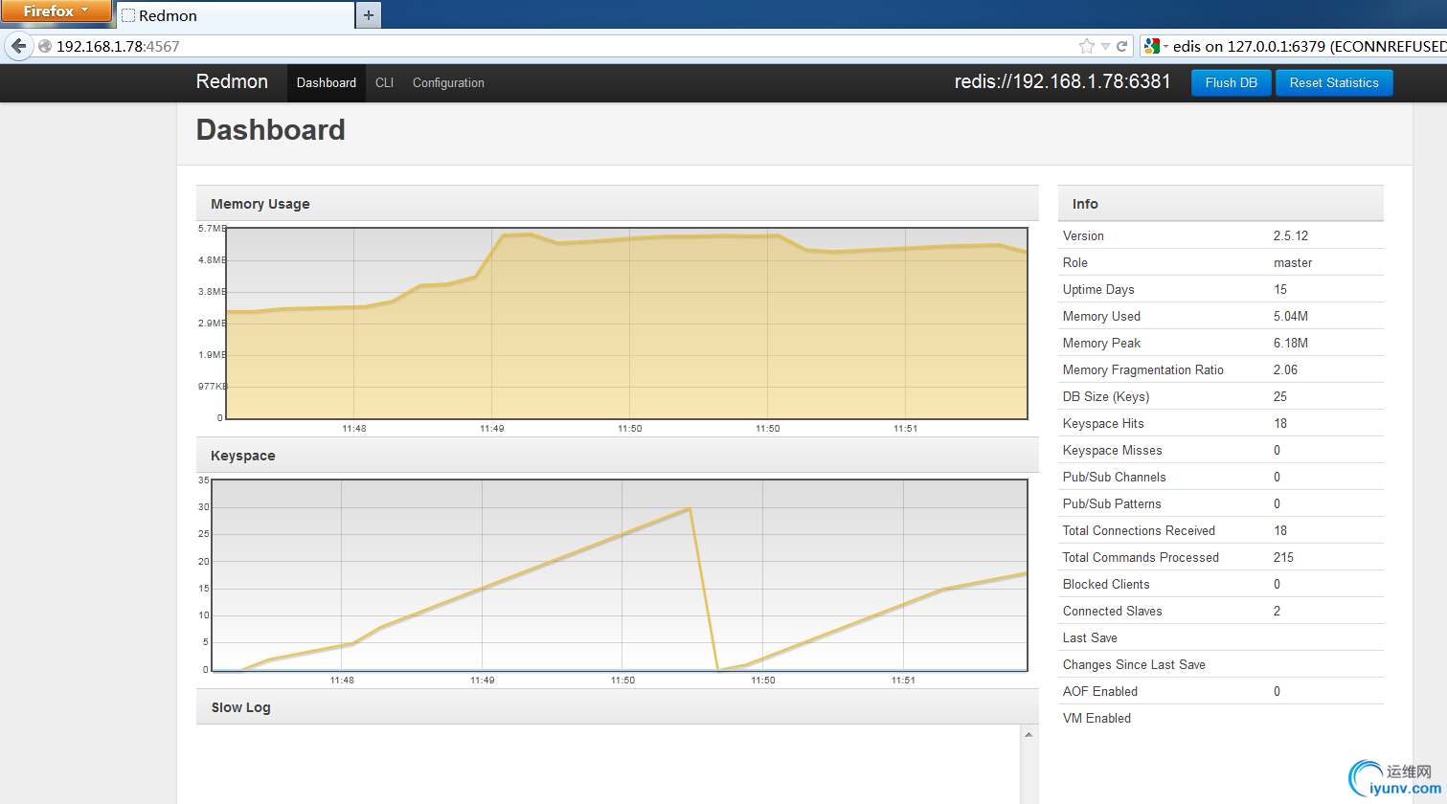The width and height of the screenshot is (1447, 804).
Task: Click the VM Enabled label
Action: pos(1097,719)
